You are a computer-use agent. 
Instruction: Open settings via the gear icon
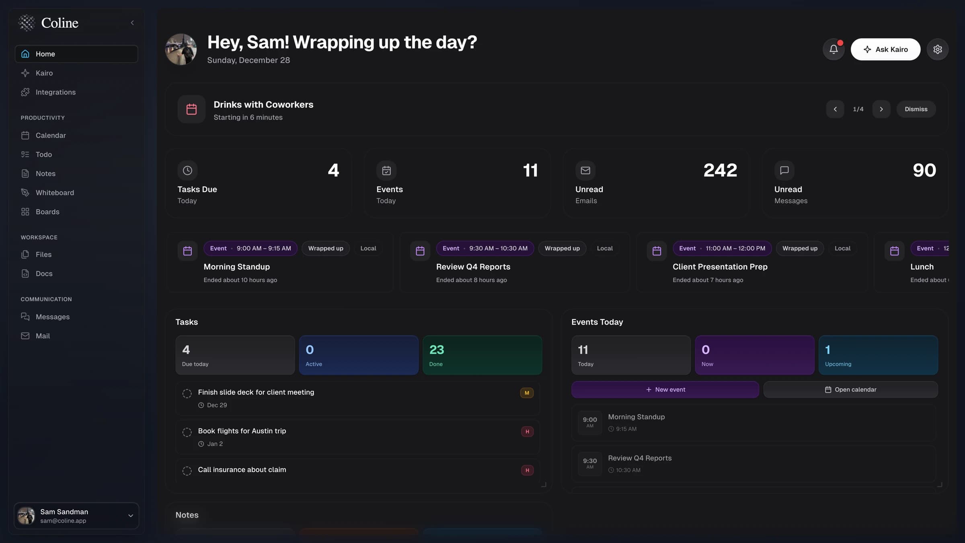pos(938,49)
